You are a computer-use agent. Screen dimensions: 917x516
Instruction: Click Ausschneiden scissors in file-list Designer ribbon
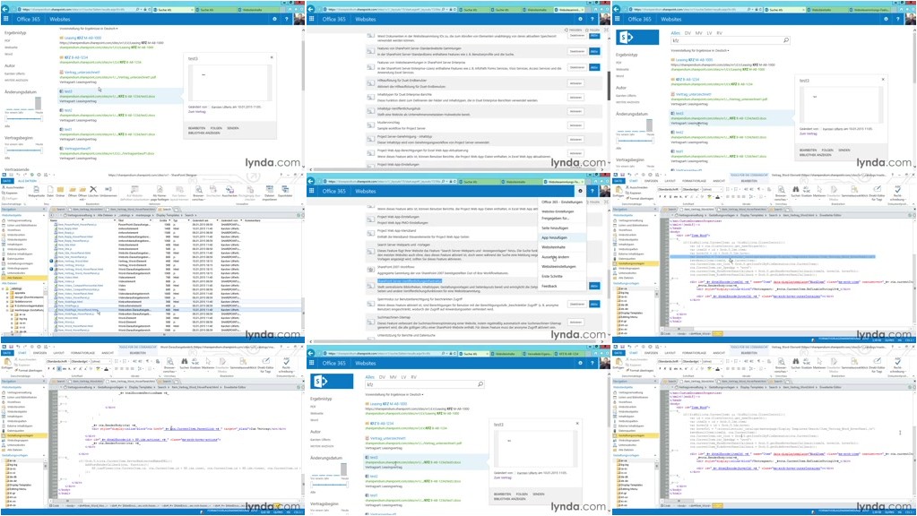4,187
